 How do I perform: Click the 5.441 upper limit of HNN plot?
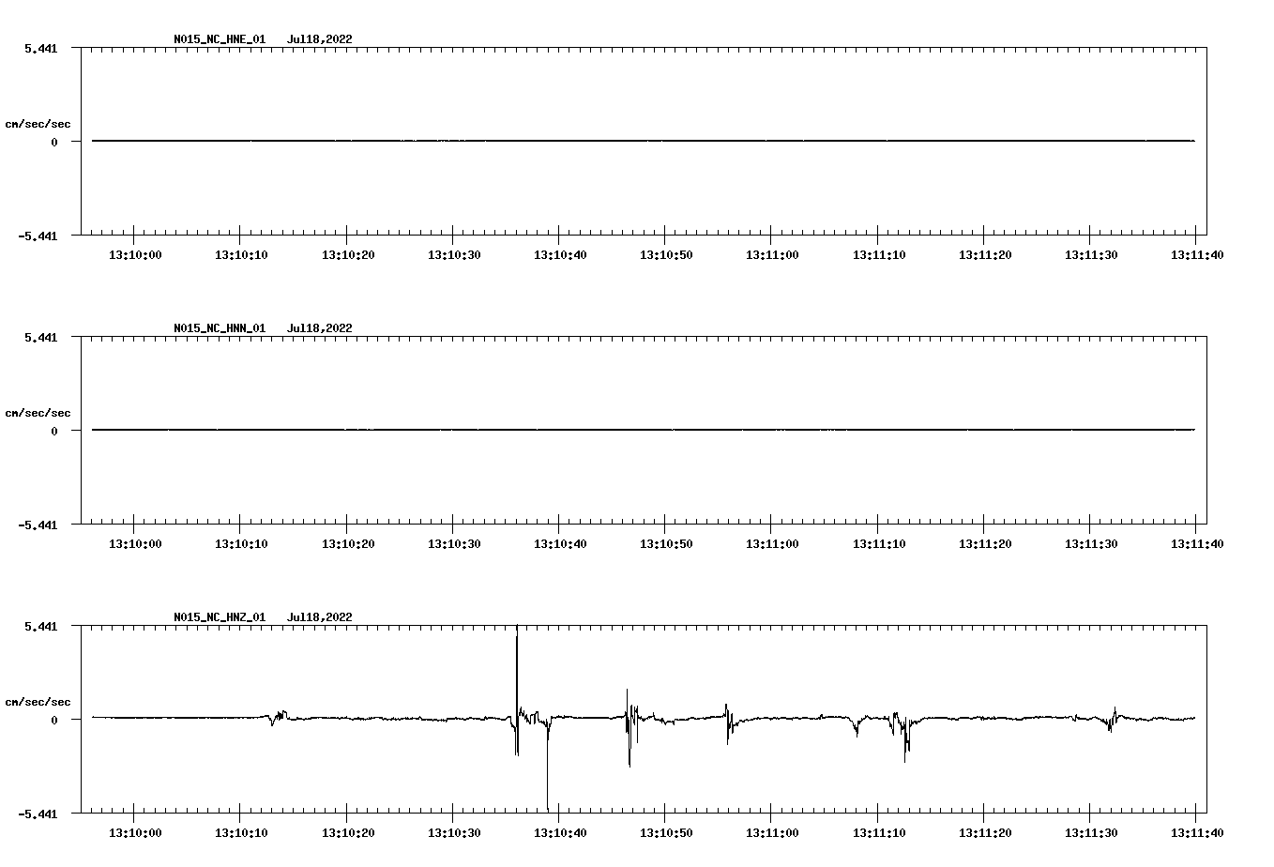click(x=40, y=337)
